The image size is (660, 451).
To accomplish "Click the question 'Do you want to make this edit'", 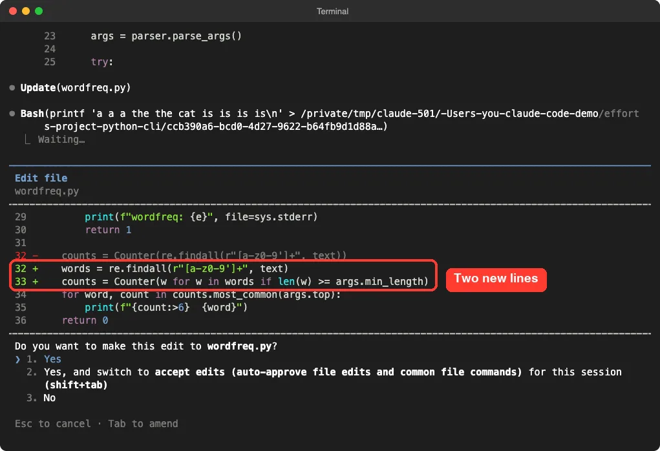I will tap(146, 346).
